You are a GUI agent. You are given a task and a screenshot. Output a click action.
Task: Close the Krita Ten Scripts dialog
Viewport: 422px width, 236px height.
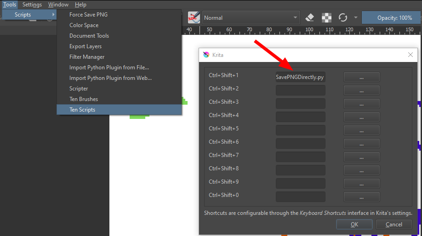[411, 55]
